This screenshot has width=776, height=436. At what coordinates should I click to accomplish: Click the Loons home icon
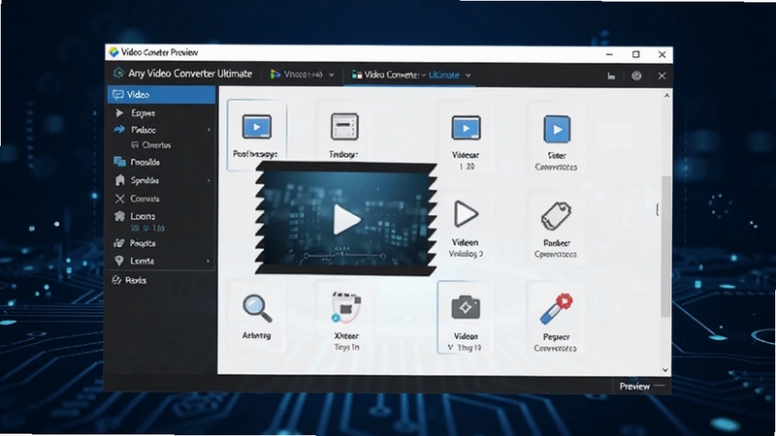tap(119, 216)
